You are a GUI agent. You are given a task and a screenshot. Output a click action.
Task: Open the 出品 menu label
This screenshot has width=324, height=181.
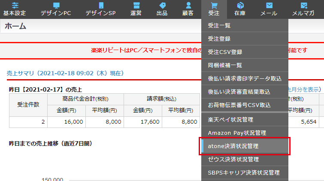point(162,13)
